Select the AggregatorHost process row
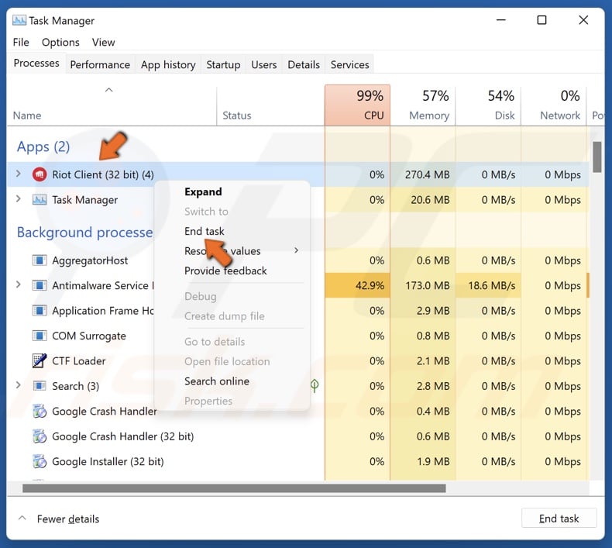The image size is (612, 548). pos(297,260)
